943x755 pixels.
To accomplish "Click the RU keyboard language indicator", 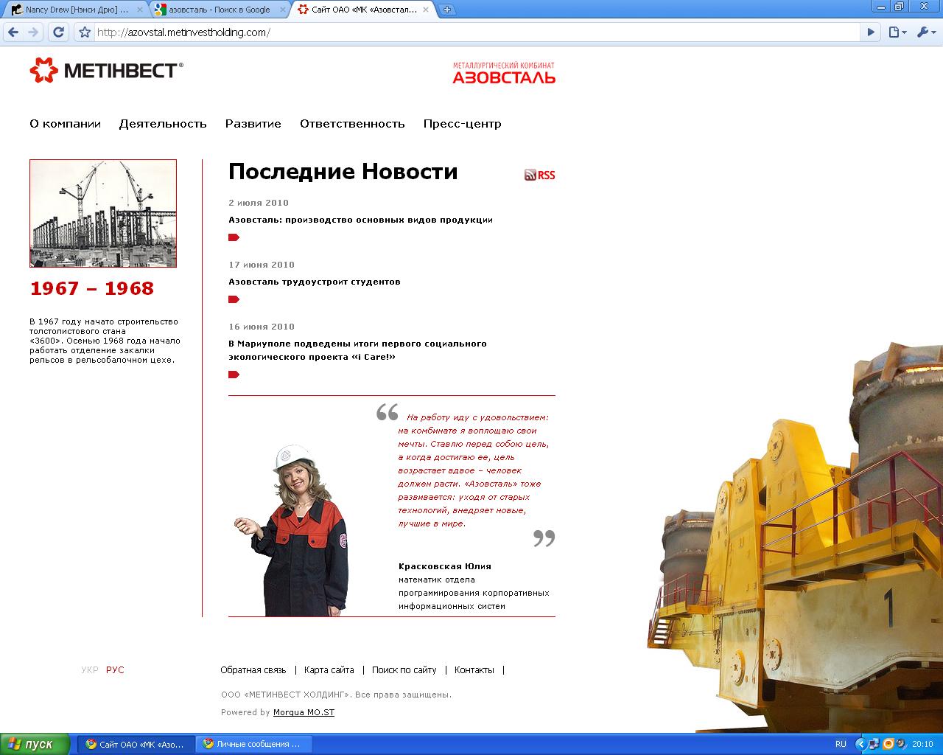I will click(x=841, y=744).
